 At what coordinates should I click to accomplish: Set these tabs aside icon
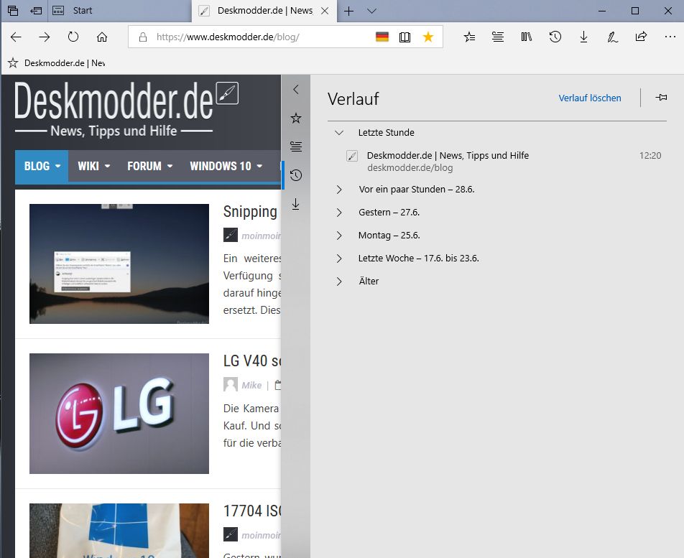point(36,11)
